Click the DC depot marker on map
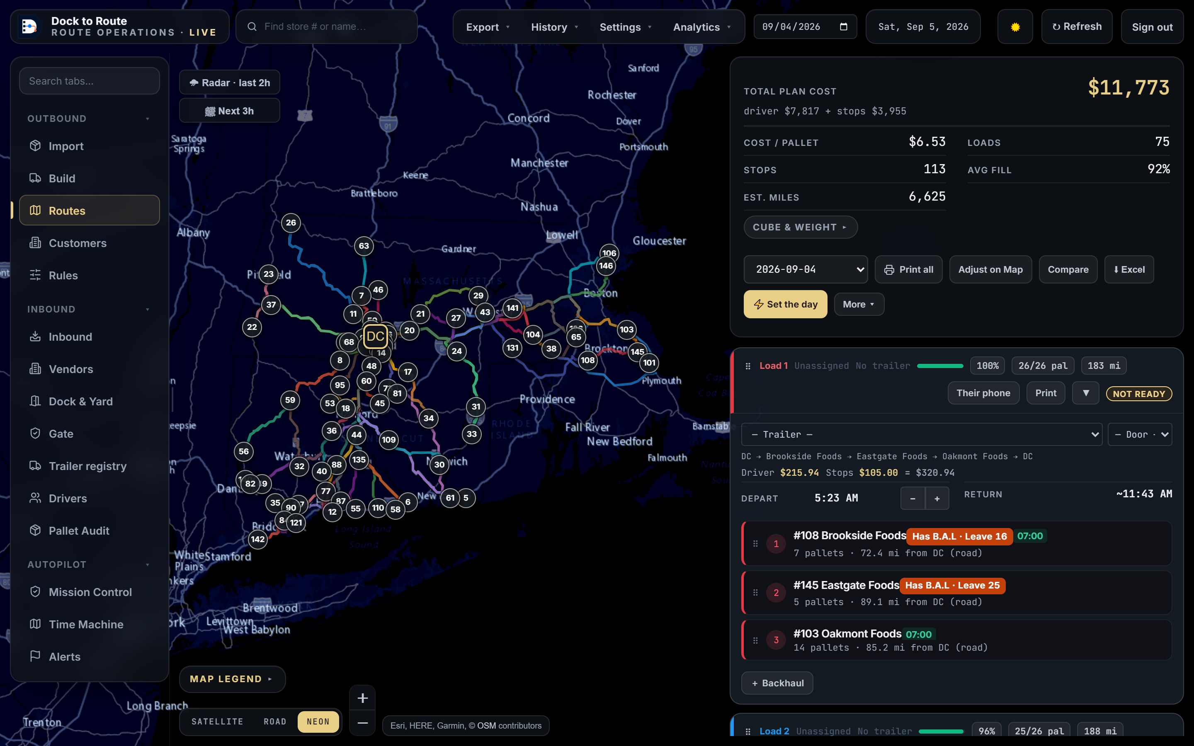The image size is (1194, 746). 376,337
